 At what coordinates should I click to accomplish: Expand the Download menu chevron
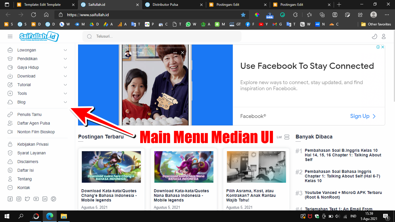[65, 76]
